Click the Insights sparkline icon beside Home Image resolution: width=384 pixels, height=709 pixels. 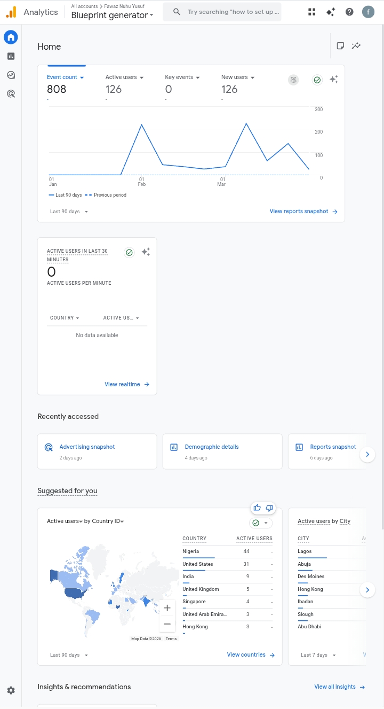point(356,46)
